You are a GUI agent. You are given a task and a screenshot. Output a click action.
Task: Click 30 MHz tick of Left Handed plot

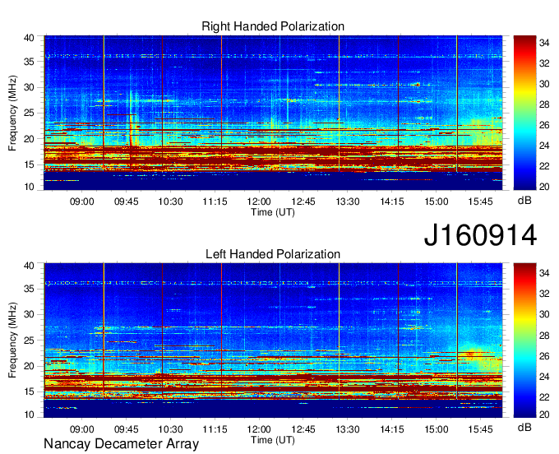(x=29, y=314)
